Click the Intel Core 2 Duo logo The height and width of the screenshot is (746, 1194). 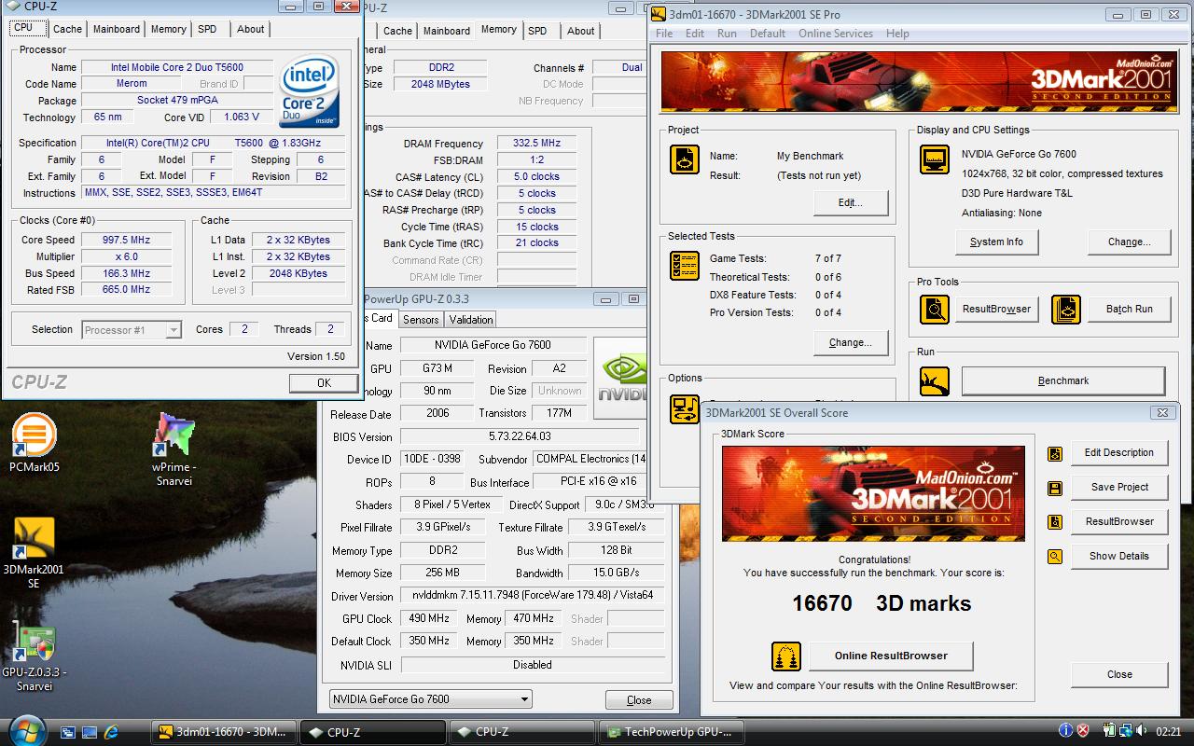pos(309,91)
